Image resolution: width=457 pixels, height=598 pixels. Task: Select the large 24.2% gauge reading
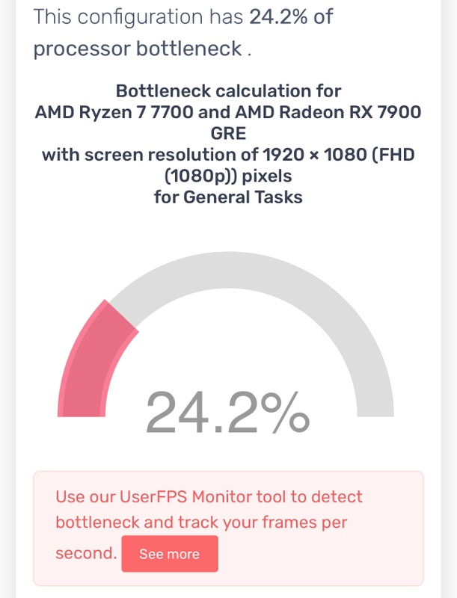tap(227, 413)
